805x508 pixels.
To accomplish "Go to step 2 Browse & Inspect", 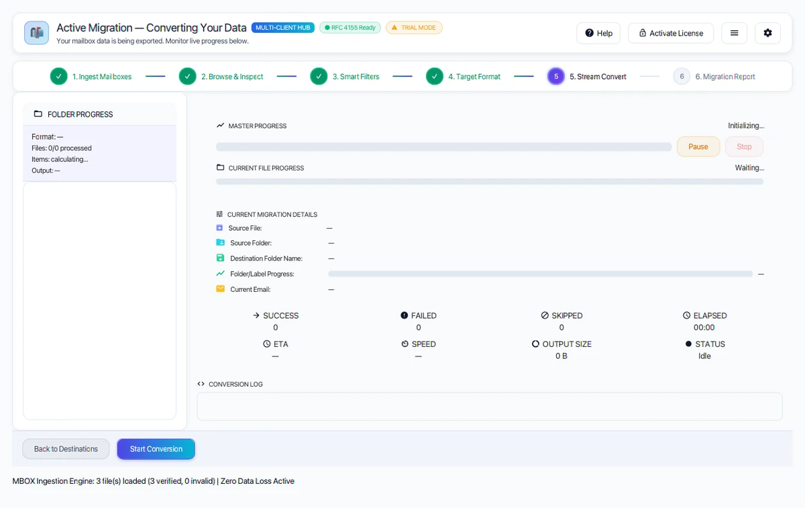I will [221, 77].
